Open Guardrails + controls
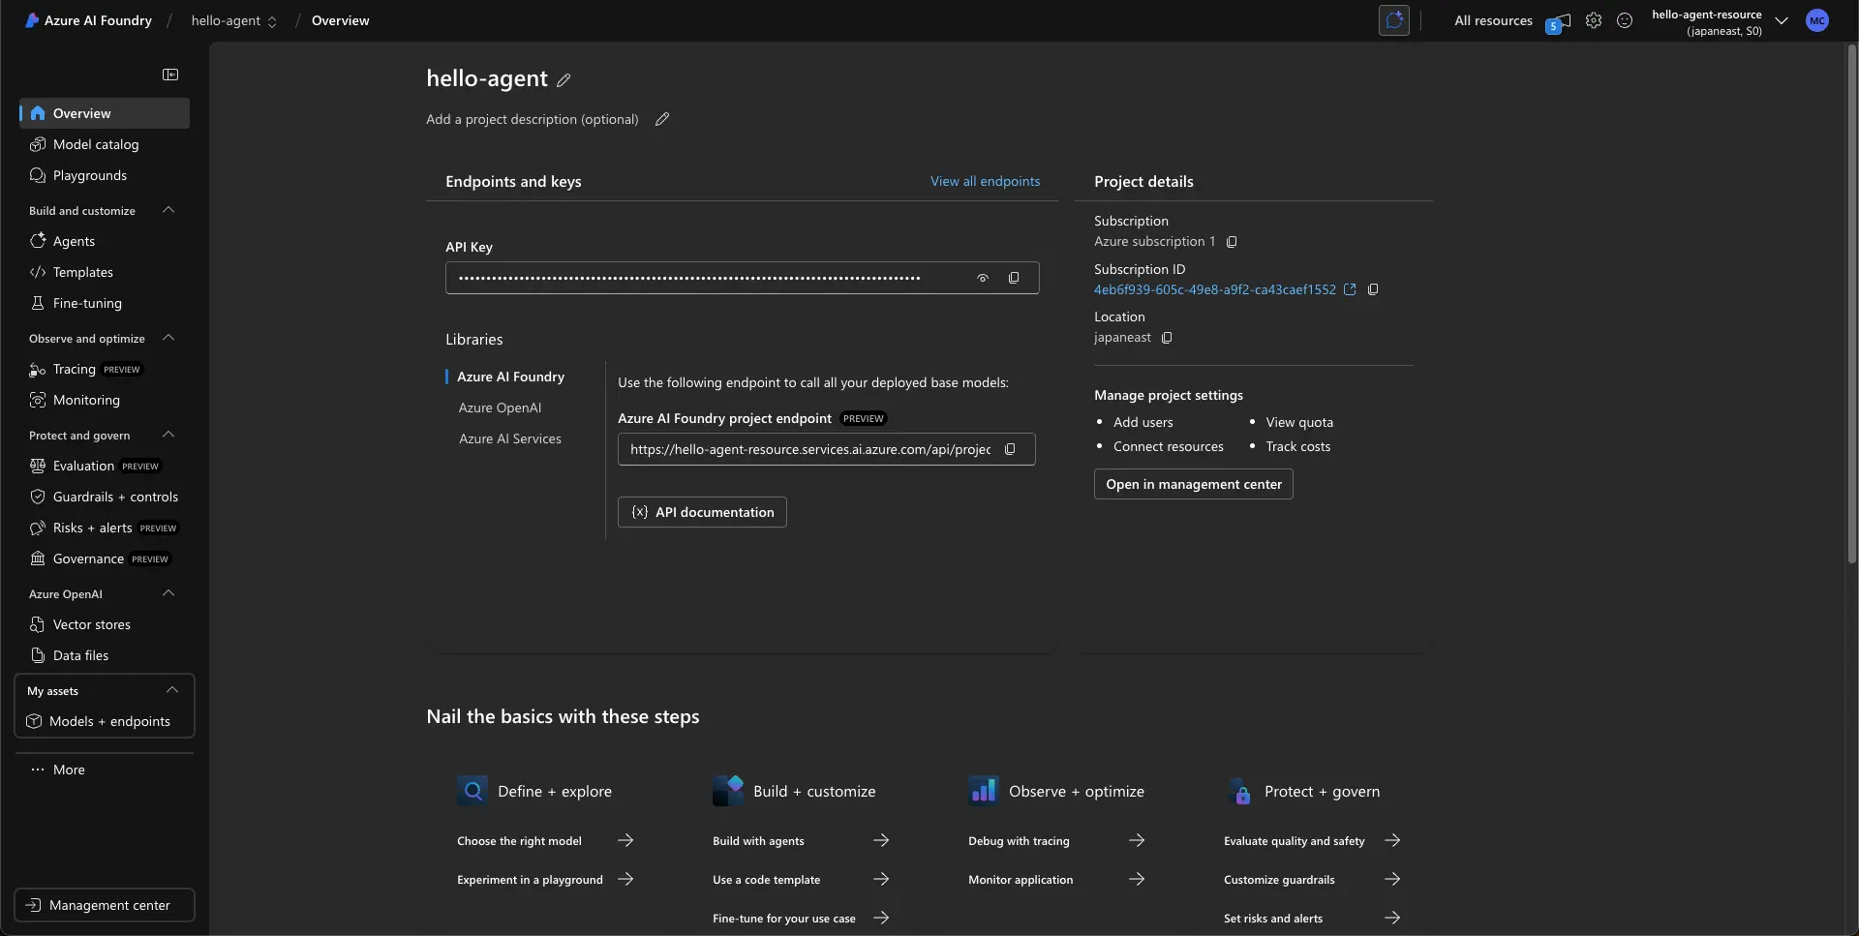The height and width of the screenshot is (936, 1859). (105, 497)
